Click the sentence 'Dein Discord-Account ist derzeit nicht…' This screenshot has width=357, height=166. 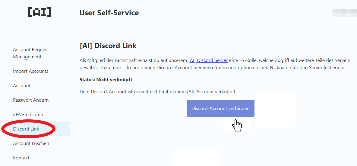tap(158, 92)
